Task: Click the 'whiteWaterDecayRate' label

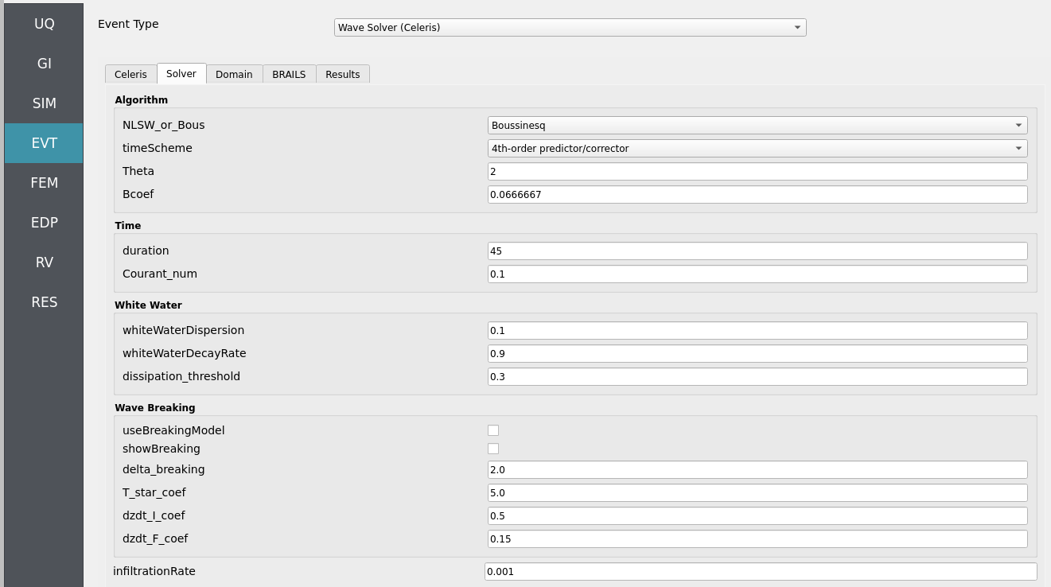Action: (184, 353)
